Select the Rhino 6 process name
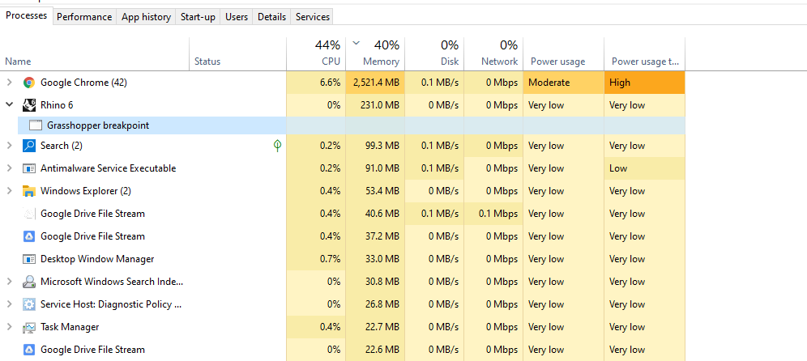The width and height of the screenshot is (807, 361). click(57, 105)
